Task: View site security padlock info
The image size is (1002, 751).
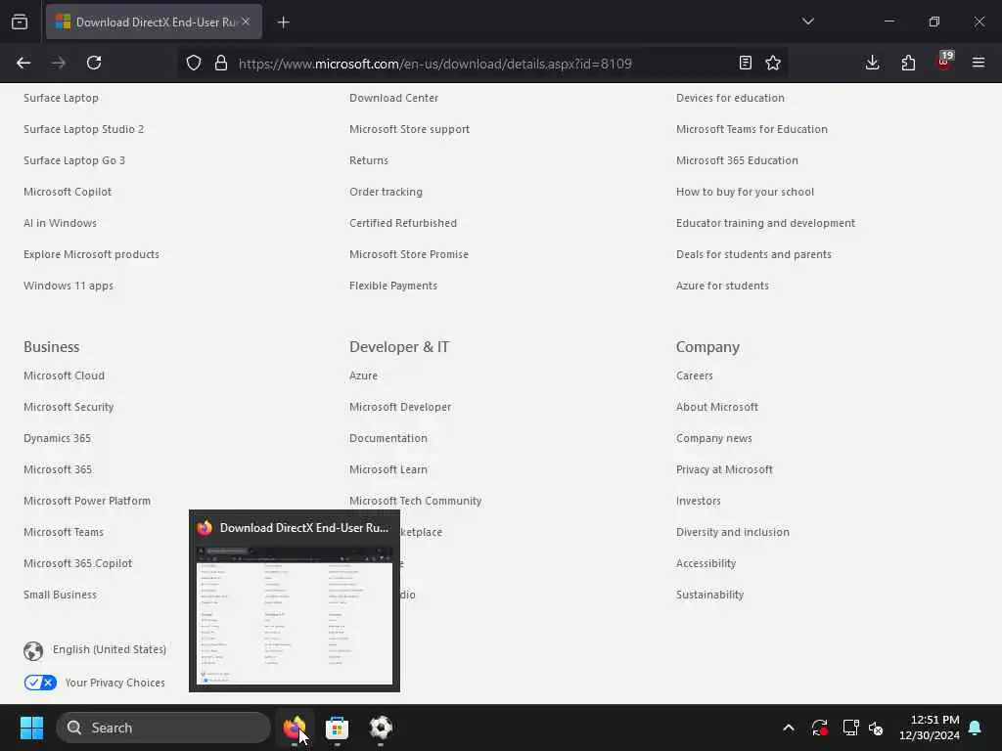Action: (x=221, y=63)
